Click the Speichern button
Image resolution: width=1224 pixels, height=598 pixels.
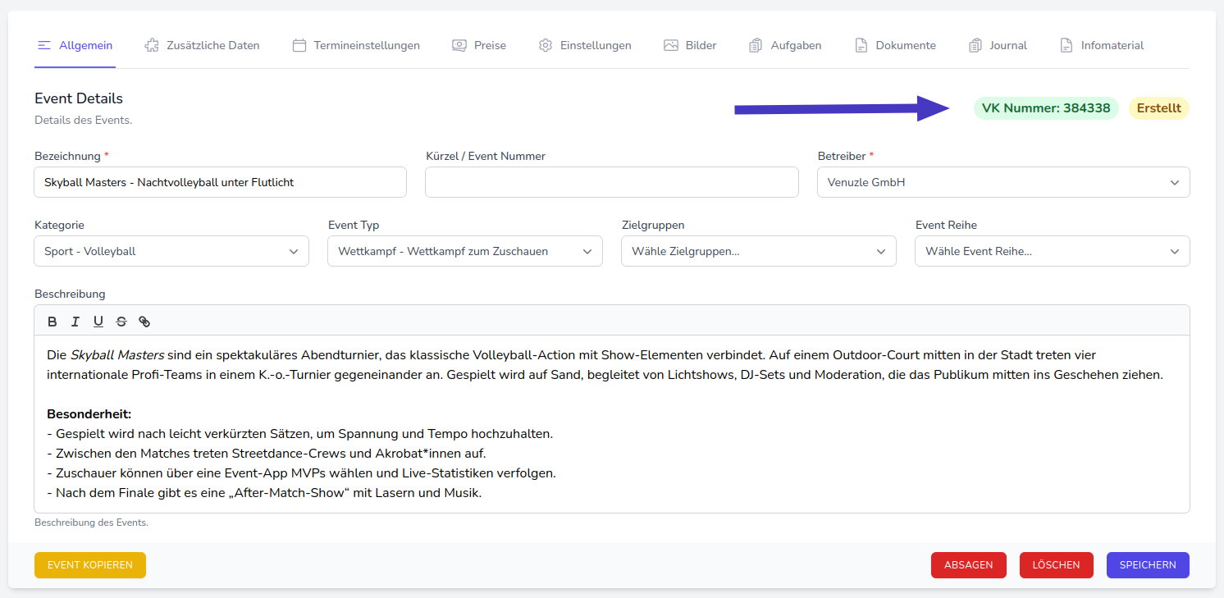[1148, 565]
